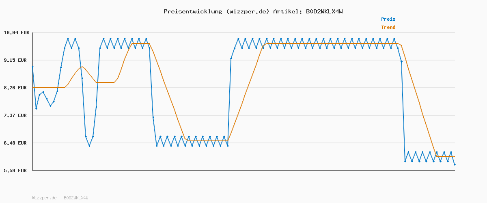Click article code B0D2WKLX4W in the title
This screenshot has width=487, height=203.
click(x=324, y=11)
